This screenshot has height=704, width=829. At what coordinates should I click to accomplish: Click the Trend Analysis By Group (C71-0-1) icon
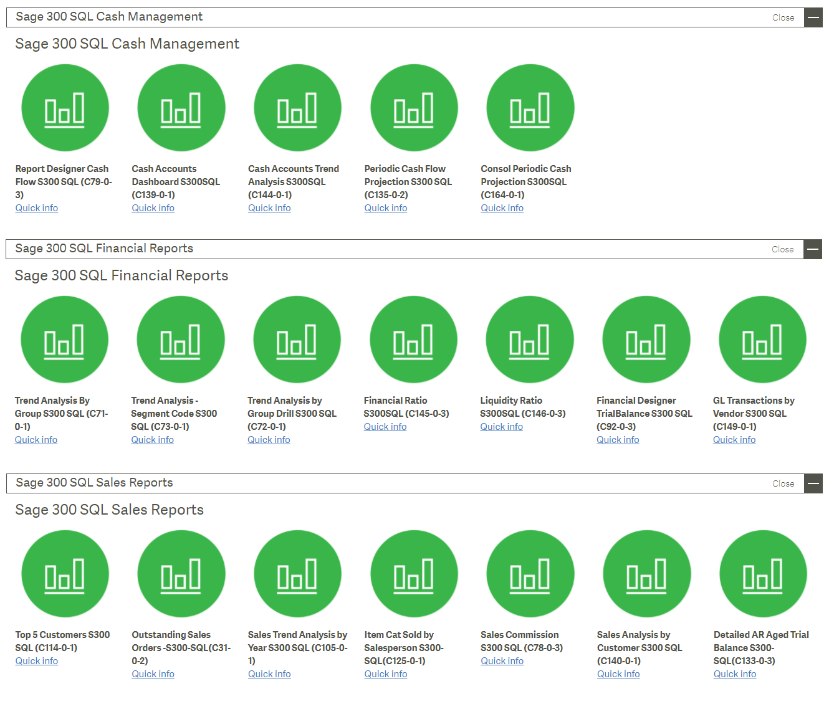(x=65, y=340)
